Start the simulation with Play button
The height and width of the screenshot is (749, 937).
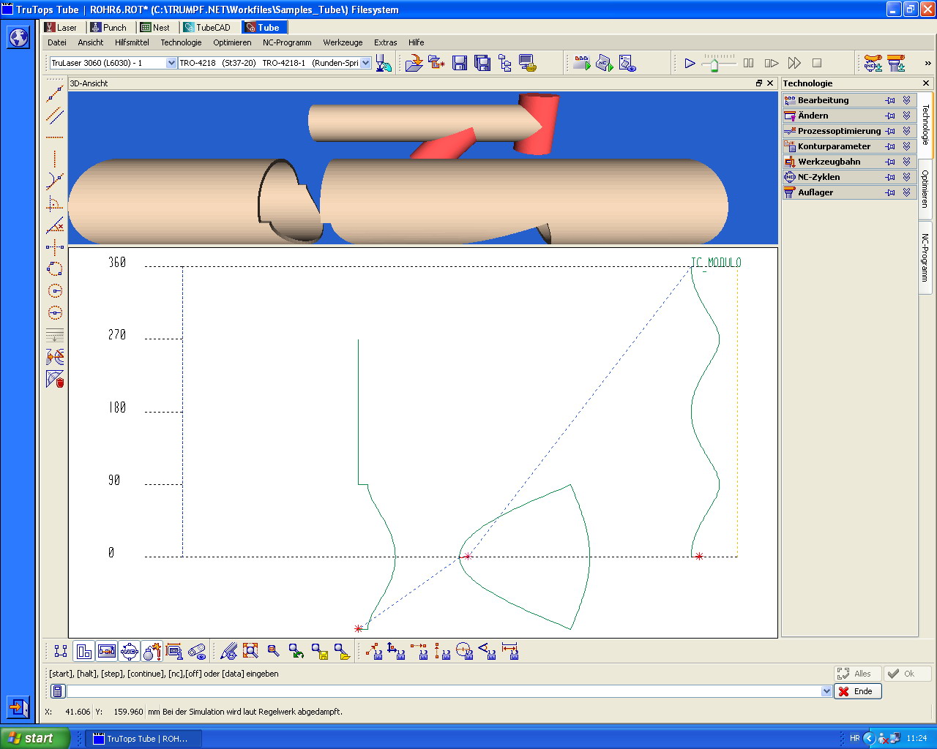(690, 63)
